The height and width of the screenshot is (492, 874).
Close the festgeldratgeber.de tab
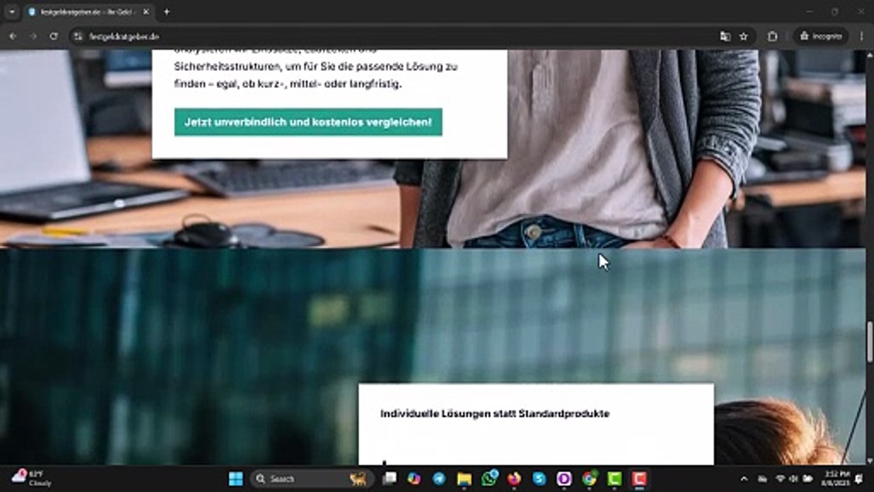click(x=145, y=12)
